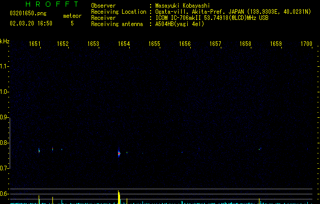The height and width of the screenshot is (204, 320).
Task: Click the 1651 time axis label
Action: [35, 44]
